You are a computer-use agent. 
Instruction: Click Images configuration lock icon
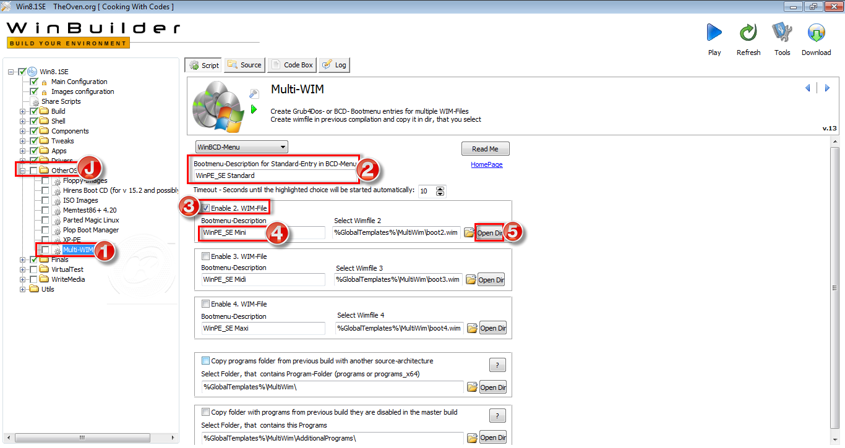(x=45, y=92)
